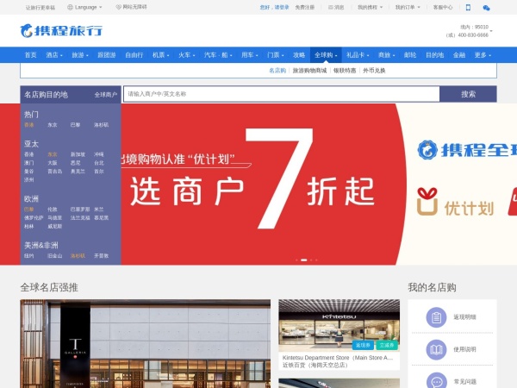Click the 使用说明 open-book icon

(436, 349)
